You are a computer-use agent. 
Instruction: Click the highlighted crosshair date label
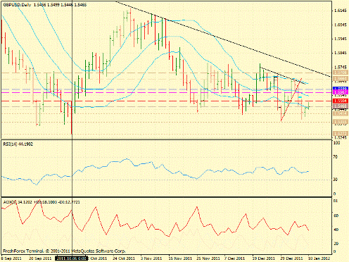71,258
